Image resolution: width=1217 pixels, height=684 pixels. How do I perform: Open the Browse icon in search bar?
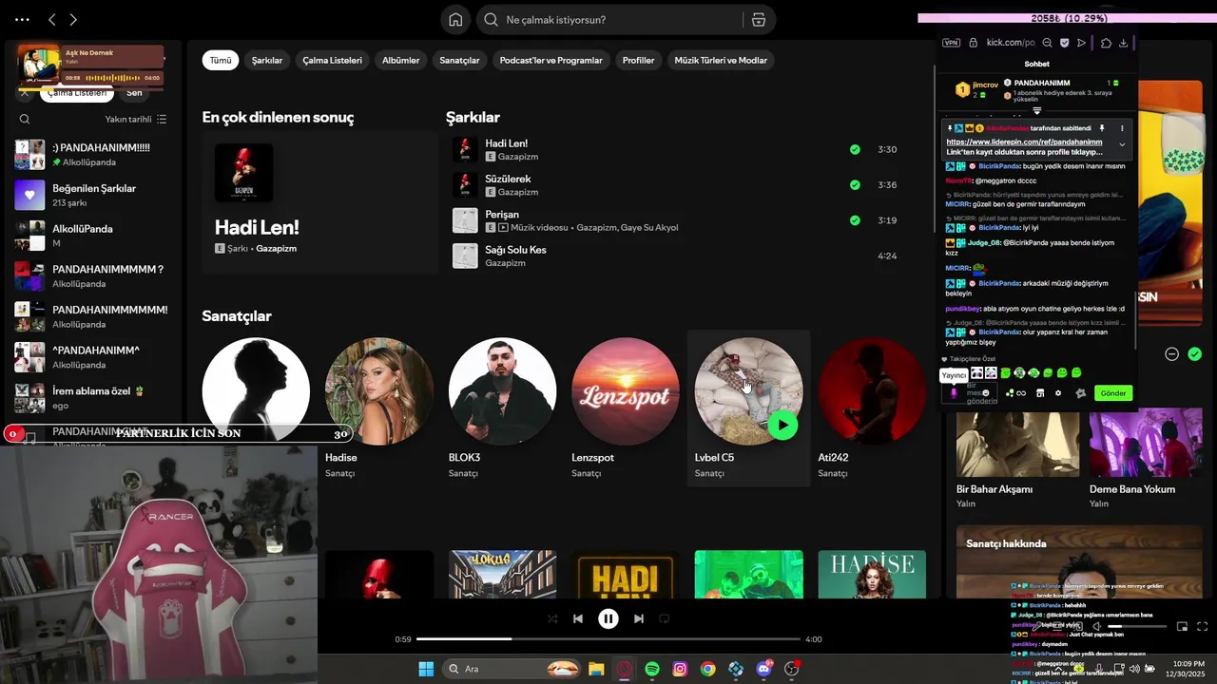(x=759, y=20)
